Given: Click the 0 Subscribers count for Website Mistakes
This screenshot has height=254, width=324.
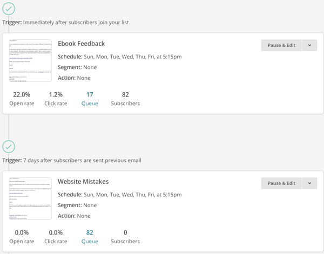Looking at the screenshot, I should tap(125, 233).
